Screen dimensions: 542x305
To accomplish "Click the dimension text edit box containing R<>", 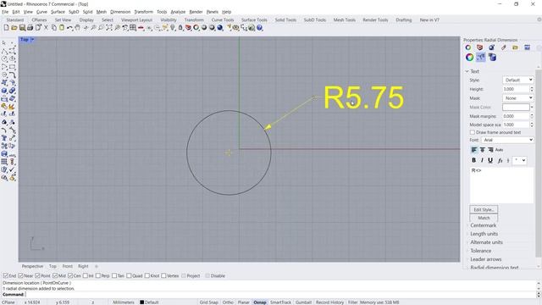I will pyautogui.click(x=501, y=185).
